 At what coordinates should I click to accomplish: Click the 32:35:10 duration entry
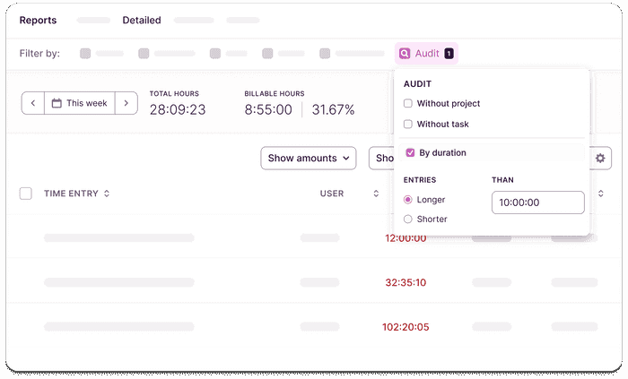tap(406, 282)
